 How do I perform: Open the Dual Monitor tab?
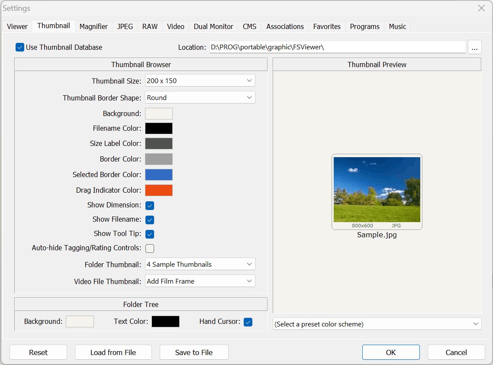[x=213, y=26]
